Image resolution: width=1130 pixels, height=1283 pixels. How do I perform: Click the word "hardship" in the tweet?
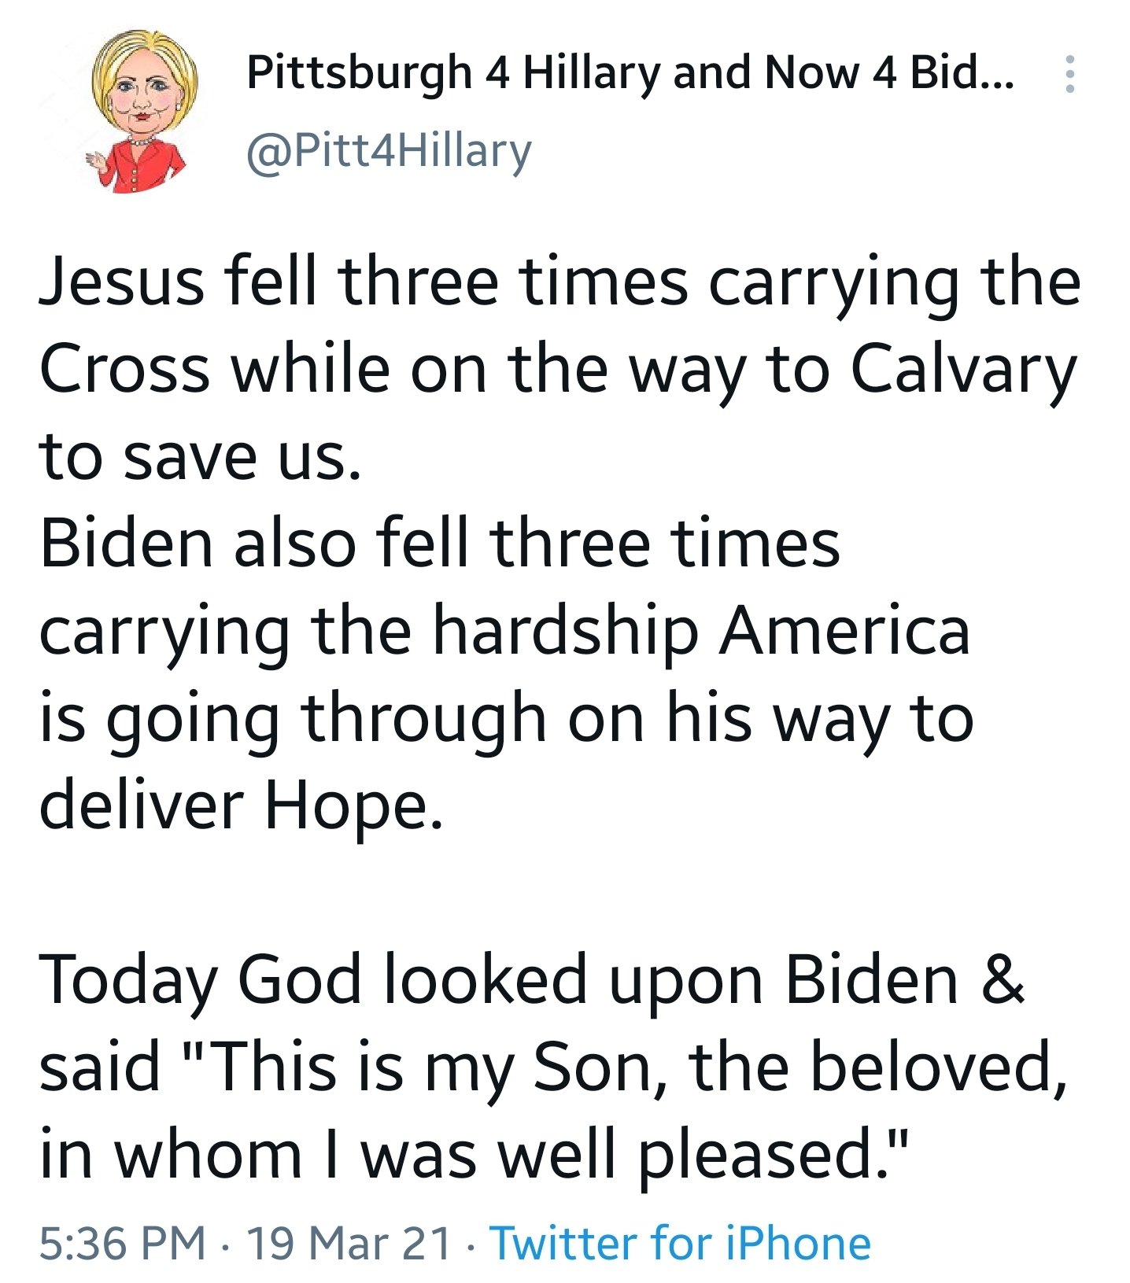pos(566,631)
